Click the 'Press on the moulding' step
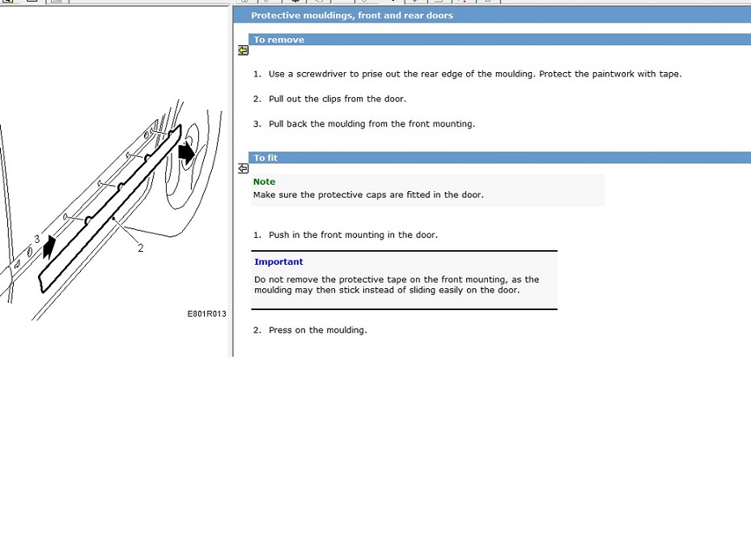Screen dimensions: 751x553 click(317, 330)
